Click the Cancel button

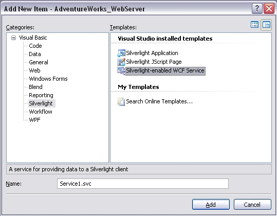252,205
